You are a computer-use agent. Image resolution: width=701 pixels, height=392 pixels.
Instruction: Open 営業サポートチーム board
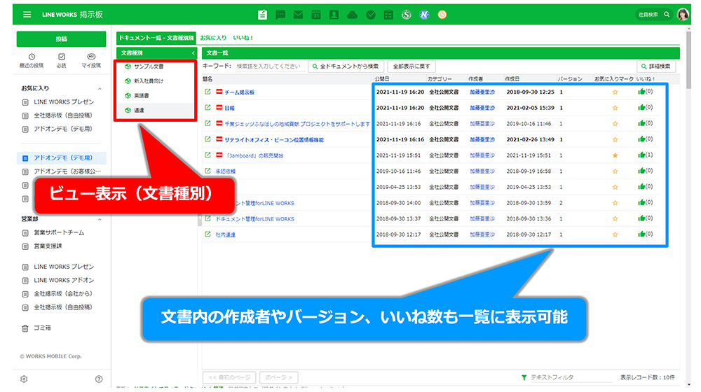point(59,232)
